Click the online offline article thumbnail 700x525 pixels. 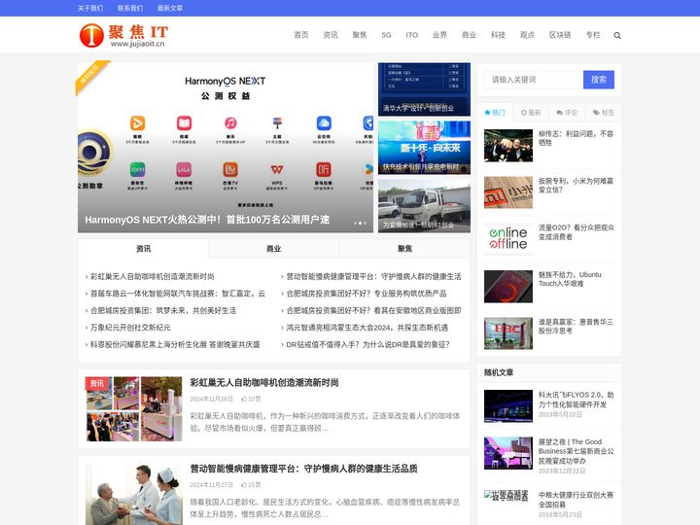[508, 239]
